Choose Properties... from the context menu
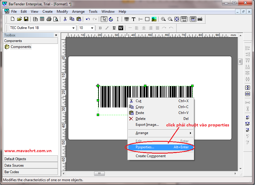The width and height of the screenshot is (255, 185). 161,147
